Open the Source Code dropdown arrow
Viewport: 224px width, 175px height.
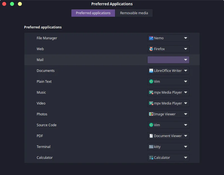tap(186, 125)
